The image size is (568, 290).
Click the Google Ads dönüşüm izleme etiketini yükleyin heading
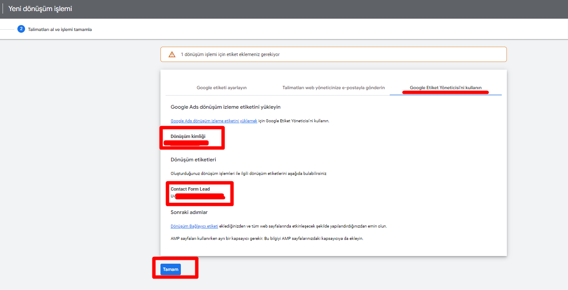point(225,107)
